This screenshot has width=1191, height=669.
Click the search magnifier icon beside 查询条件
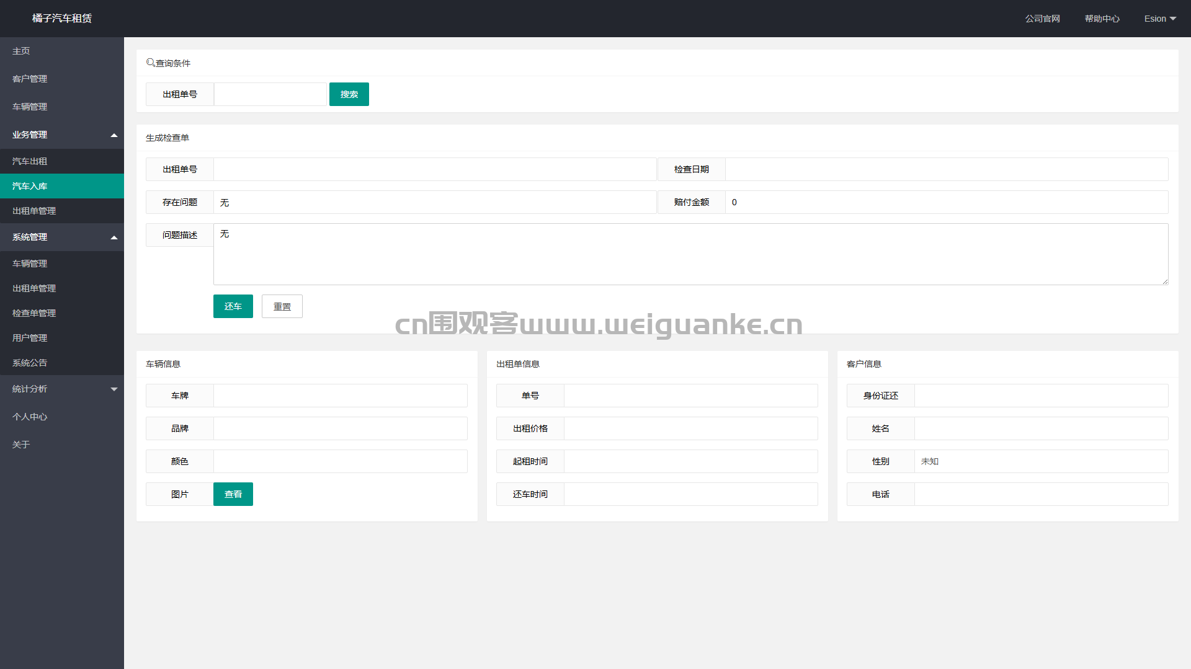coord(150,63)
